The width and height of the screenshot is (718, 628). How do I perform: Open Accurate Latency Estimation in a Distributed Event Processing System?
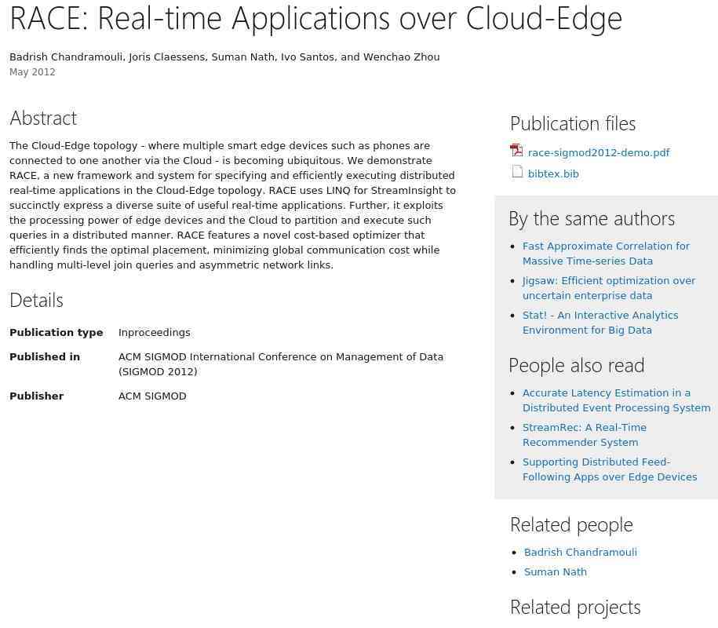tap(616, 400)
